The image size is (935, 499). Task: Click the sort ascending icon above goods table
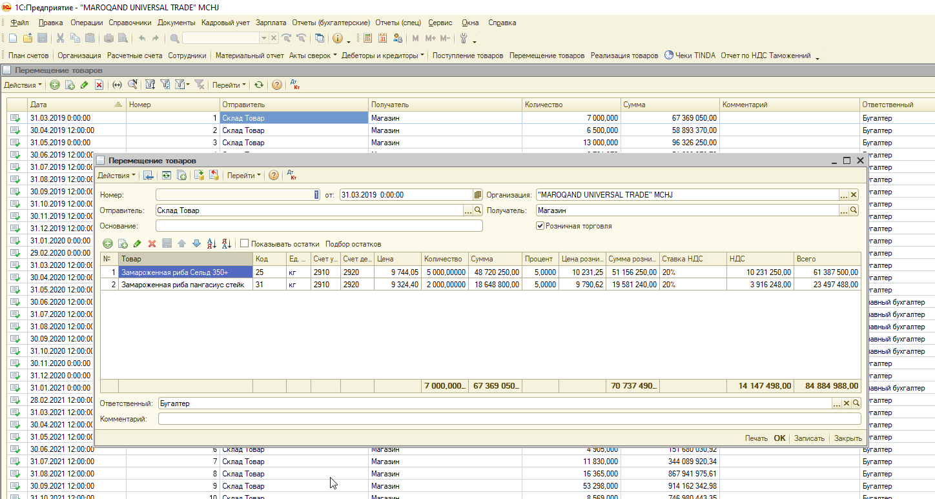(211, 244)
